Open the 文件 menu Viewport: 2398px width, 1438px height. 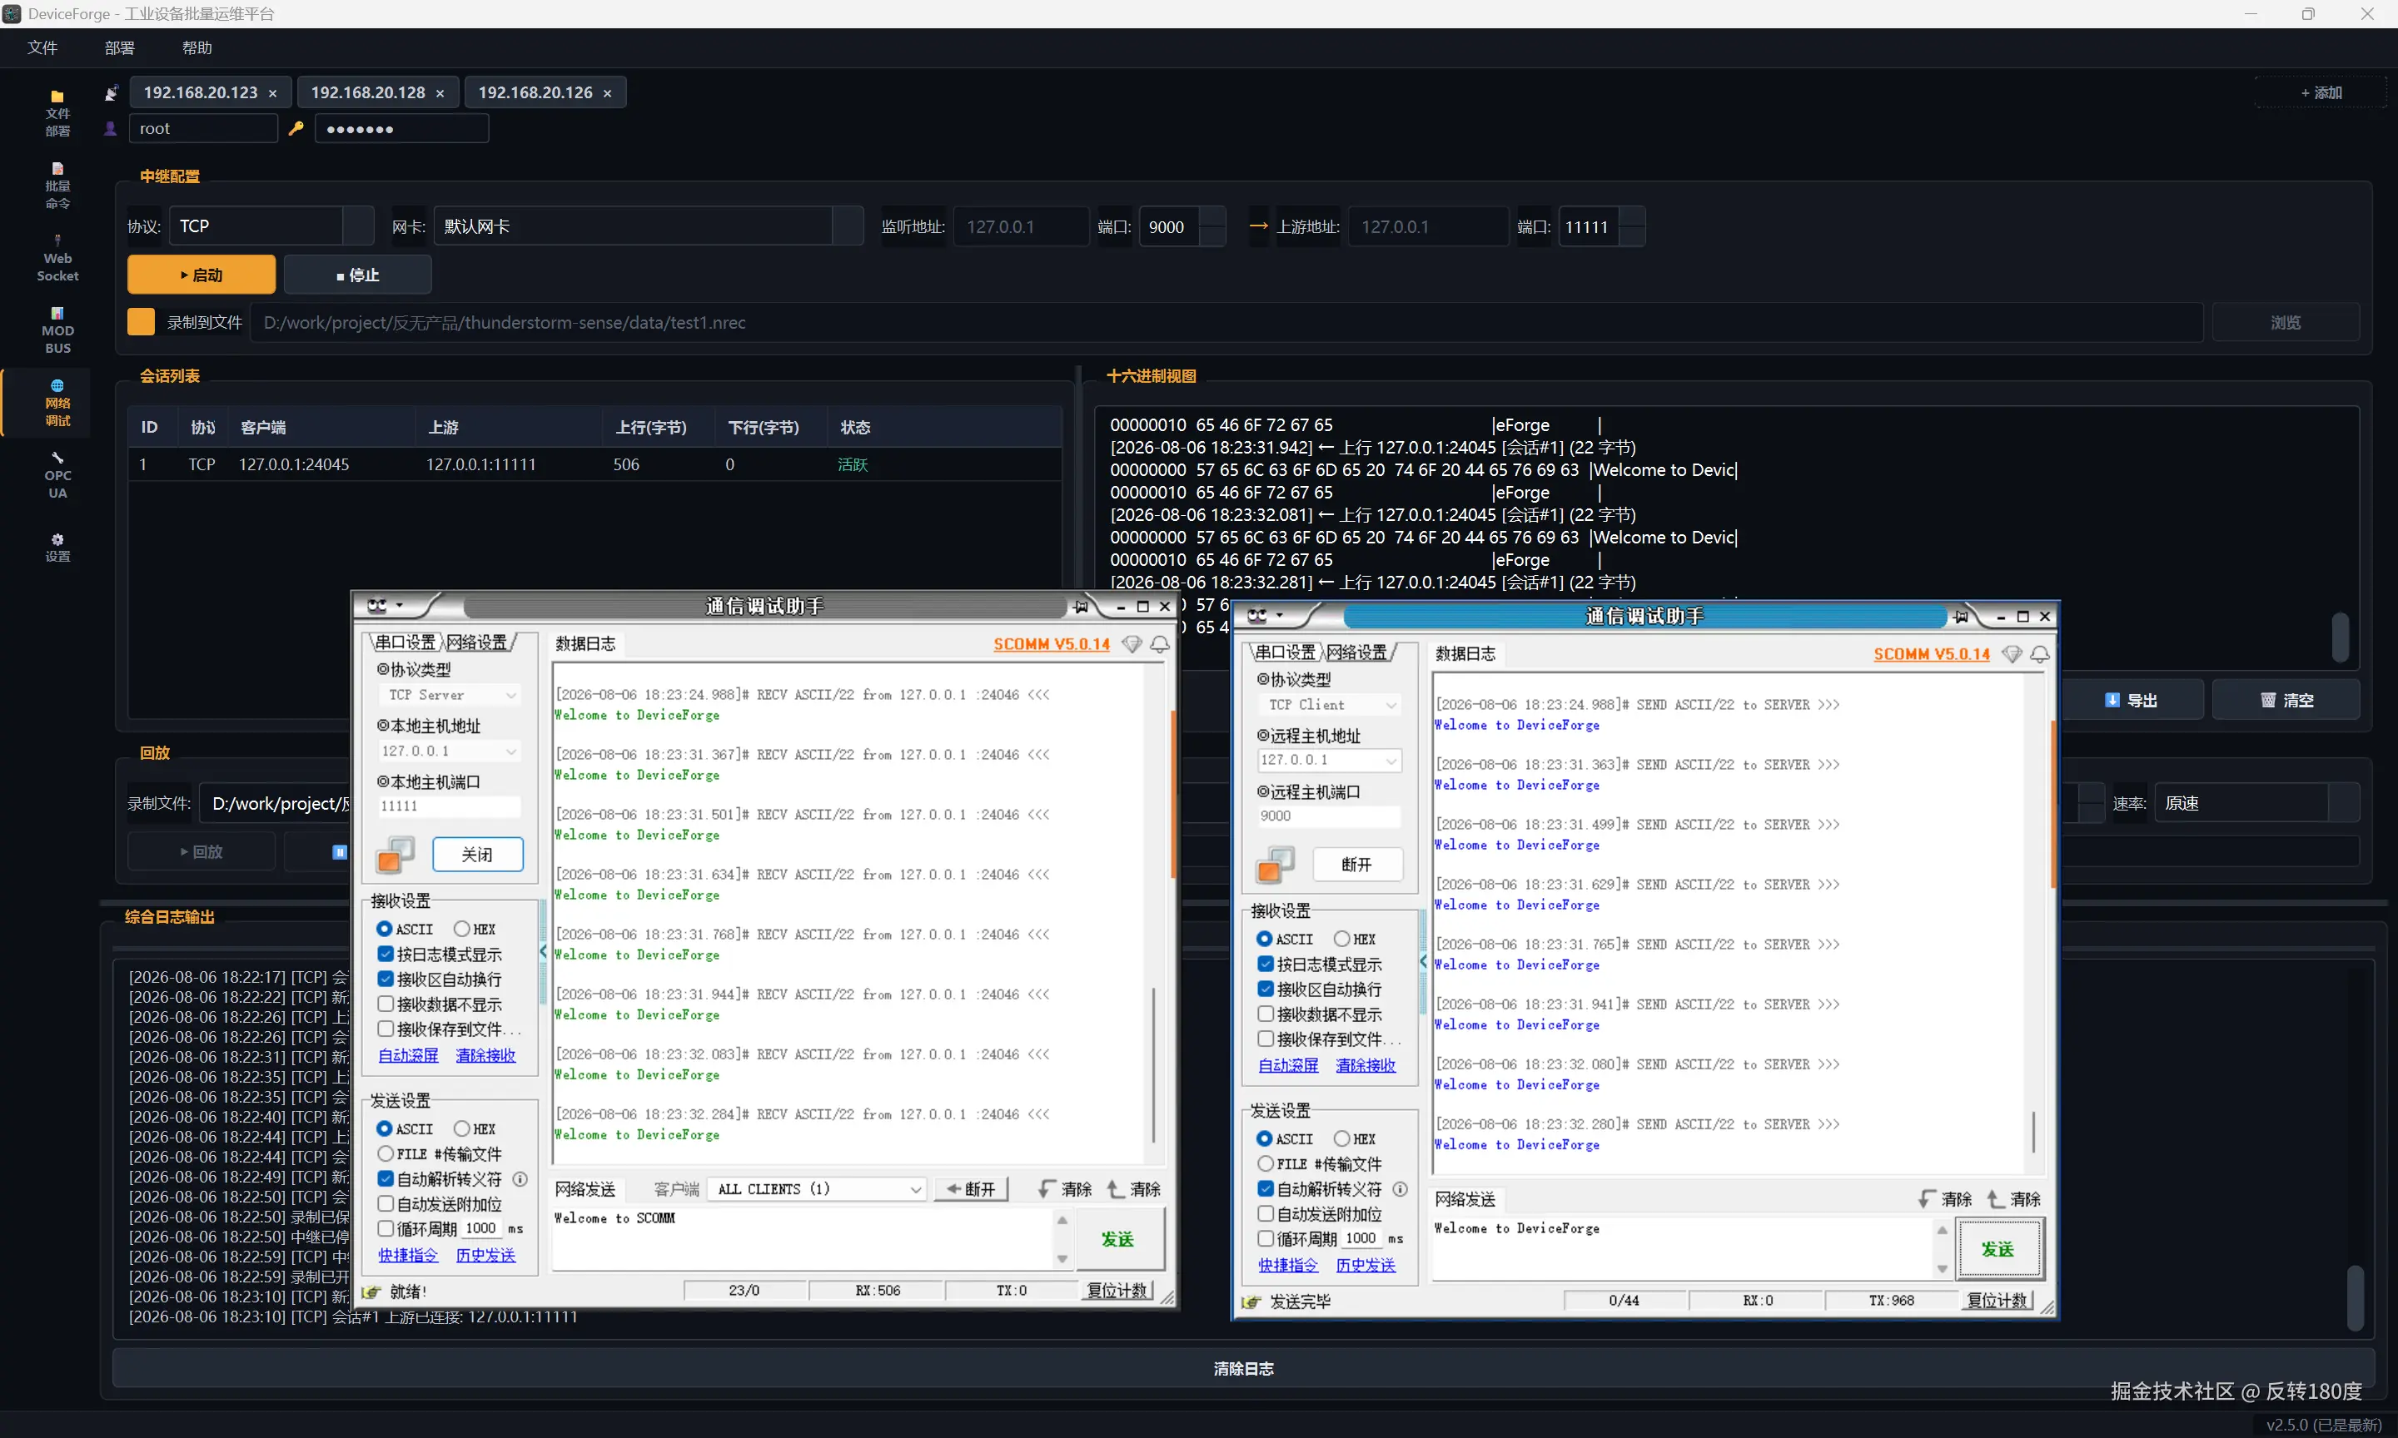coord(42,47)
